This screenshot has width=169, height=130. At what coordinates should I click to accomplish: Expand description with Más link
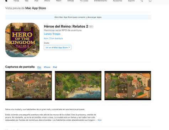point(100,120)
